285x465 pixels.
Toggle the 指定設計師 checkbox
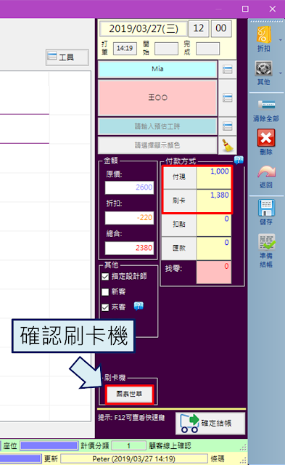105,276
